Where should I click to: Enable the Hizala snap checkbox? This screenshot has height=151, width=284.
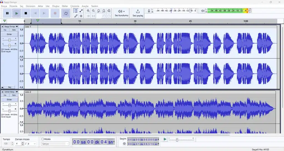tap(43, 139)
